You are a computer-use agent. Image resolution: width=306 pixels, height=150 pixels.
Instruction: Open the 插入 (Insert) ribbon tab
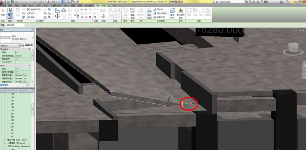click(31, 5)
